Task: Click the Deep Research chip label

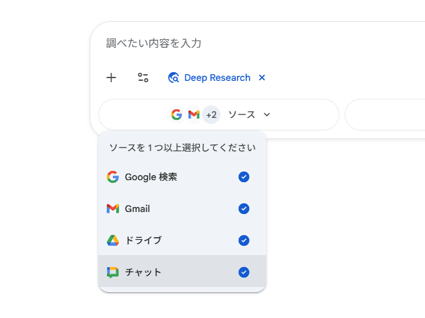Action: click(x=217, y=78)
